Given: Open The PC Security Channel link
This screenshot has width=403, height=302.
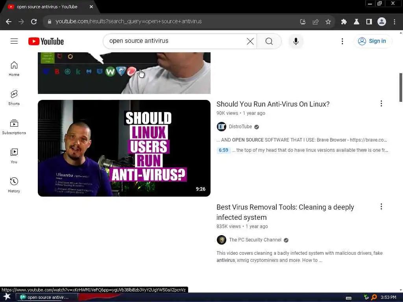Looking at the screenshot, I should 255,240.
